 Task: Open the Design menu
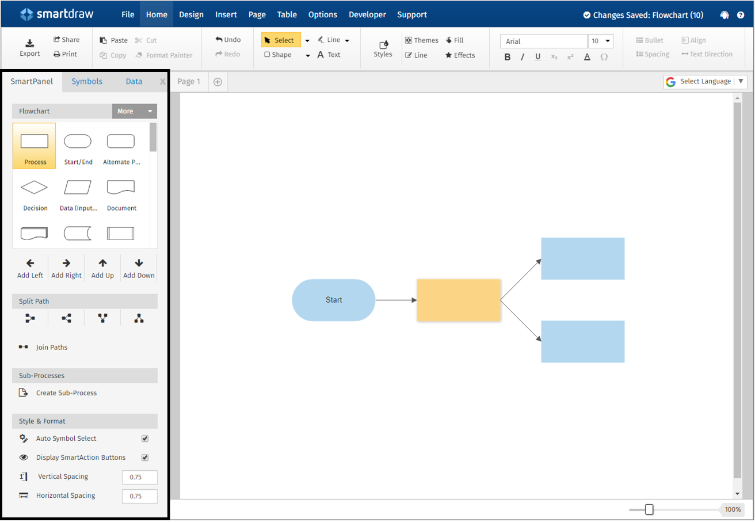[x=191, y=14]
